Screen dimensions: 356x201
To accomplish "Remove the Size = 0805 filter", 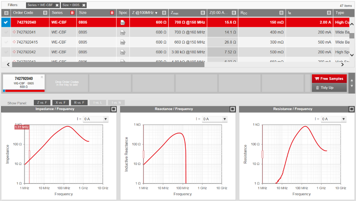I will point(84,5).
